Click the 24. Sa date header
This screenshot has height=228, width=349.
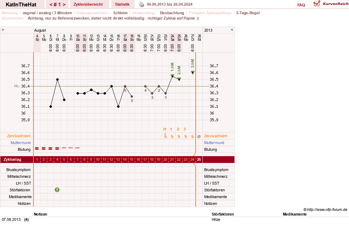(173, 38)
